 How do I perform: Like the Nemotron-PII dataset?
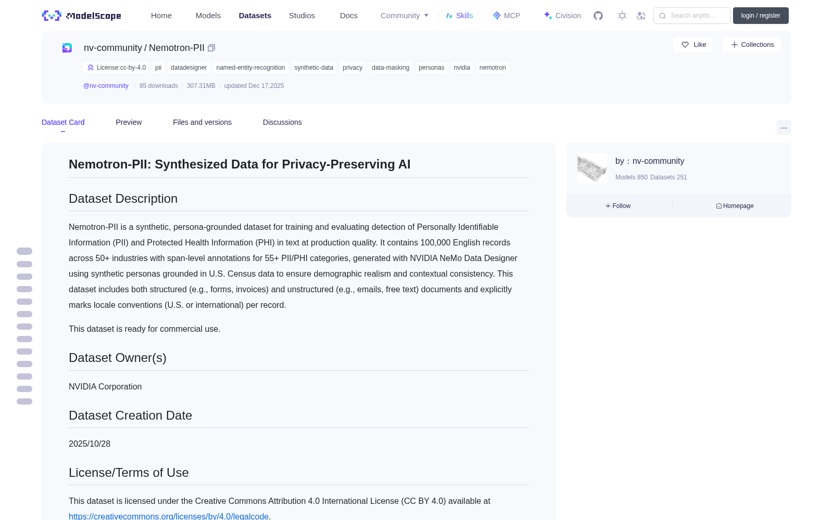tap(693, 45)
